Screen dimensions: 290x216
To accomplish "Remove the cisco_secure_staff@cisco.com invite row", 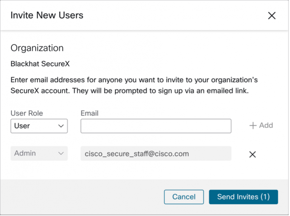I will point(253,154).
